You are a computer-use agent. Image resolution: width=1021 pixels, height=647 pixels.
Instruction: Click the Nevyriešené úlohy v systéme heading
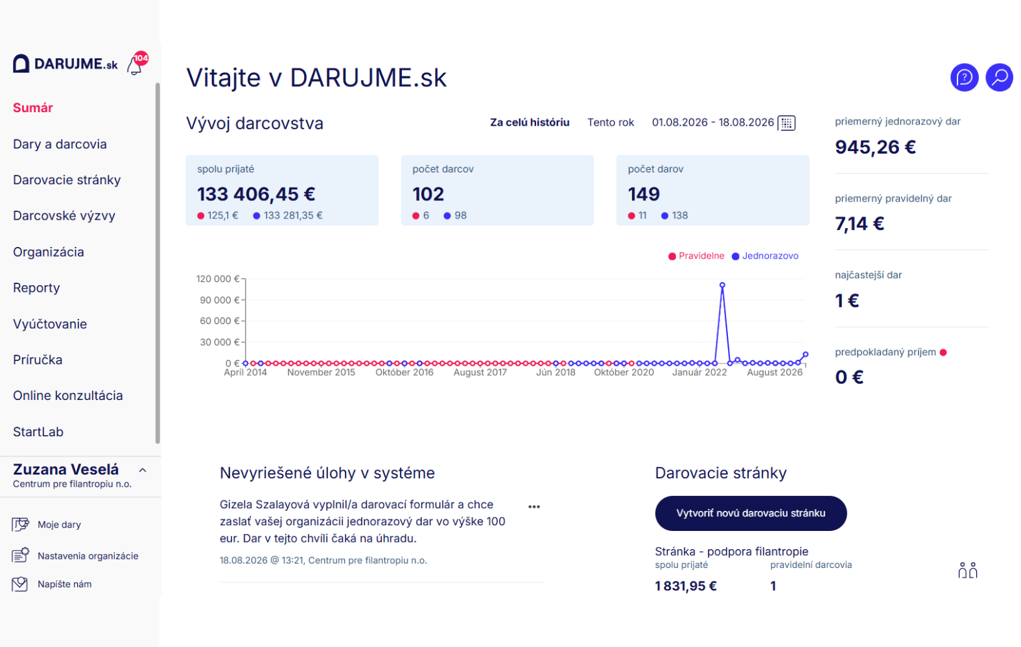pos(327,473)
